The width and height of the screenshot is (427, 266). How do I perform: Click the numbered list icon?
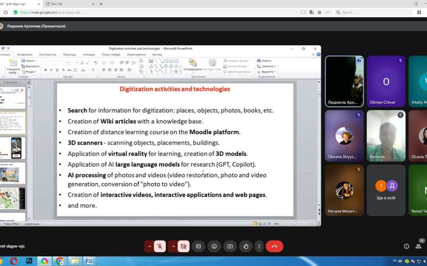tap(112, 63)
